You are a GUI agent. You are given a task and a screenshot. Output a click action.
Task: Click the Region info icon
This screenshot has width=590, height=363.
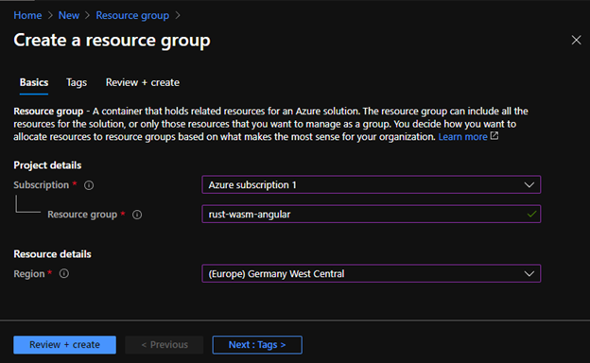point(64,273)
